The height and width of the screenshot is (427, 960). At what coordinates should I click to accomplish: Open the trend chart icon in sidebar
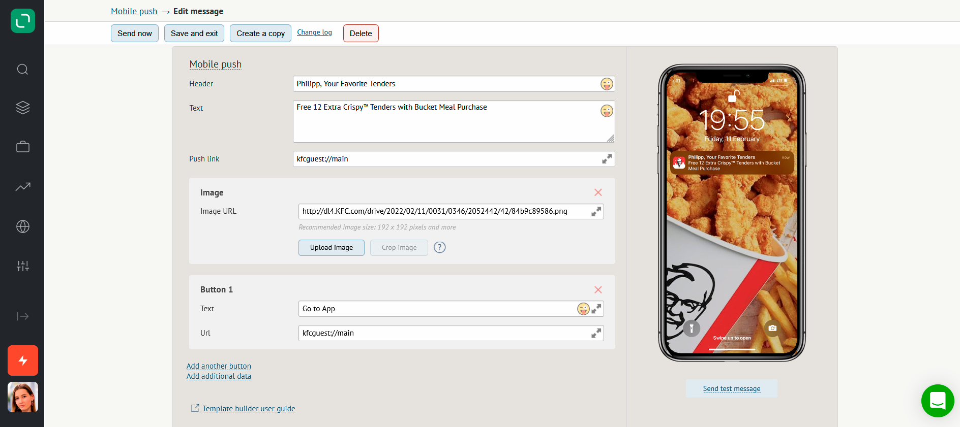22,187
